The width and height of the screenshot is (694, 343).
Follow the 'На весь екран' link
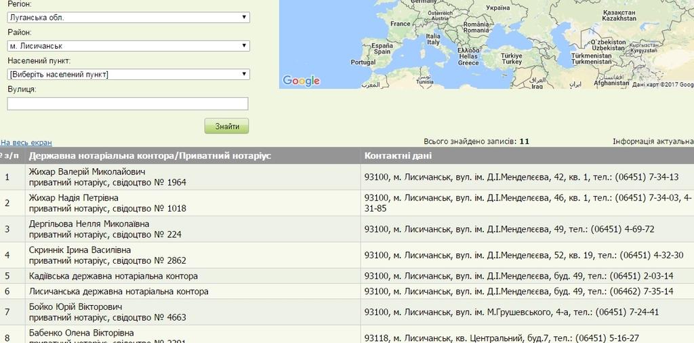click(26, 142)
